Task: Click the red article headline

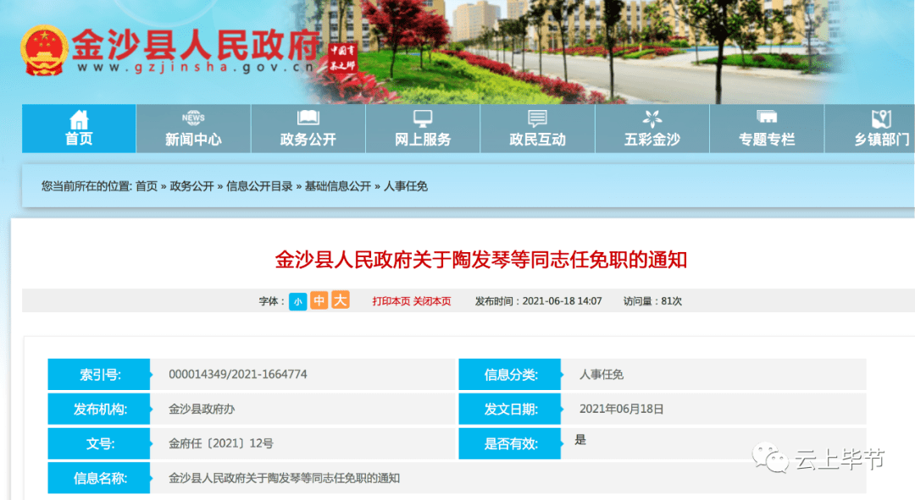Action: [x=481, y=260]
